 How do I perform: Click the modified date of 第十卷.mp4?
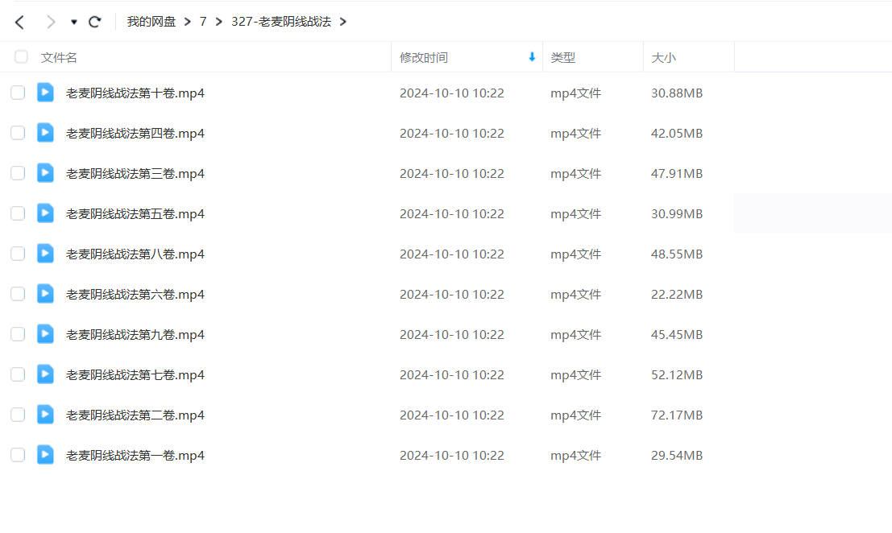[x=452, y=93]
